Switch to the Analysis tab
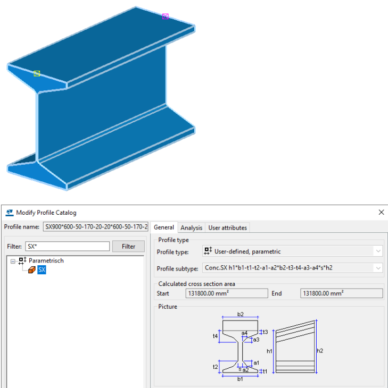Screen dimensions: 388x388 (191, 227)
